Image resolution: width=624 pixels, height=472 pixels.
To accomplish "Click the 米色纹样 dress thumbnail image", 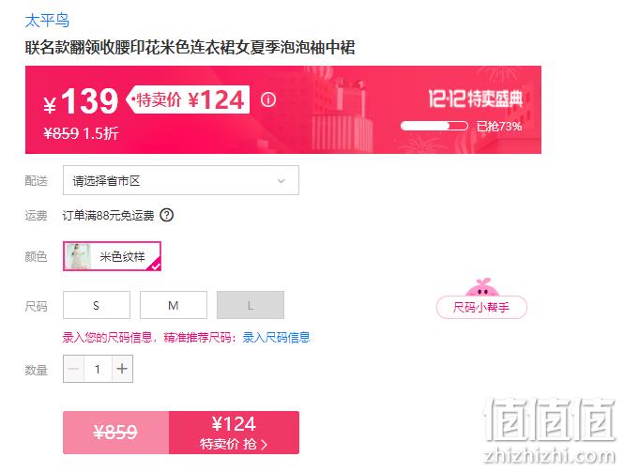I will click(x=78, y=256).
